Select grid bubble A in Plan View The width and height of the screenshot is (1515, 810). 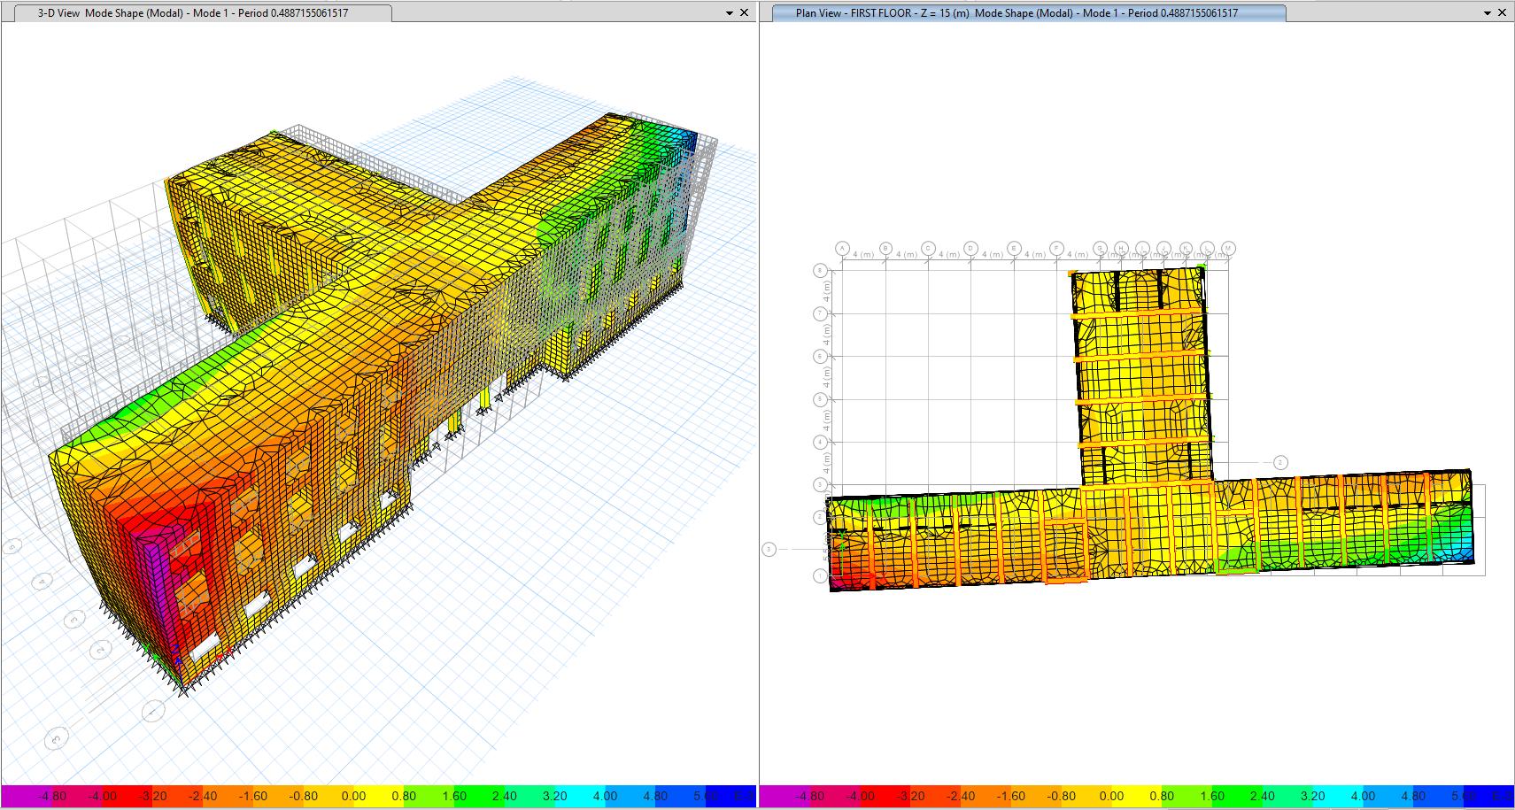(842, 249)
